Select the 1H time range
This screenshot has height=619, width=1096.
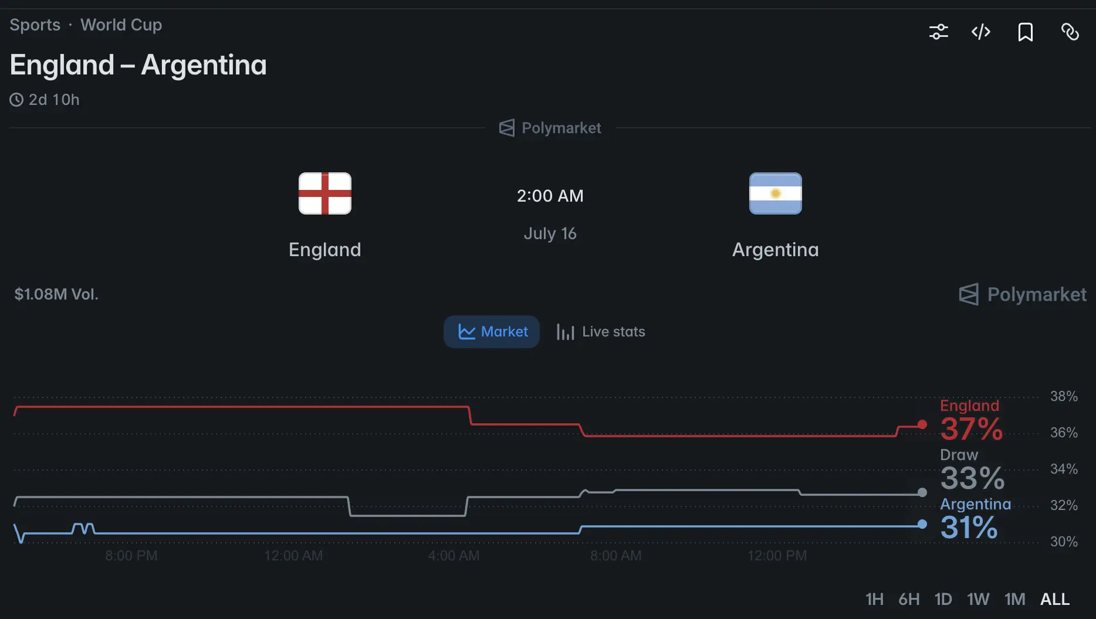874,599
